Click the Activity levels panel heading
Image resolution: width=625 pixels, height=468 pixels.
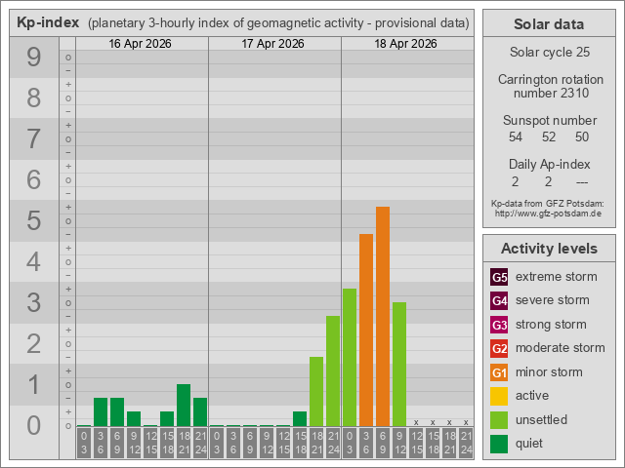pyautogui.click(x=549, y=249)
